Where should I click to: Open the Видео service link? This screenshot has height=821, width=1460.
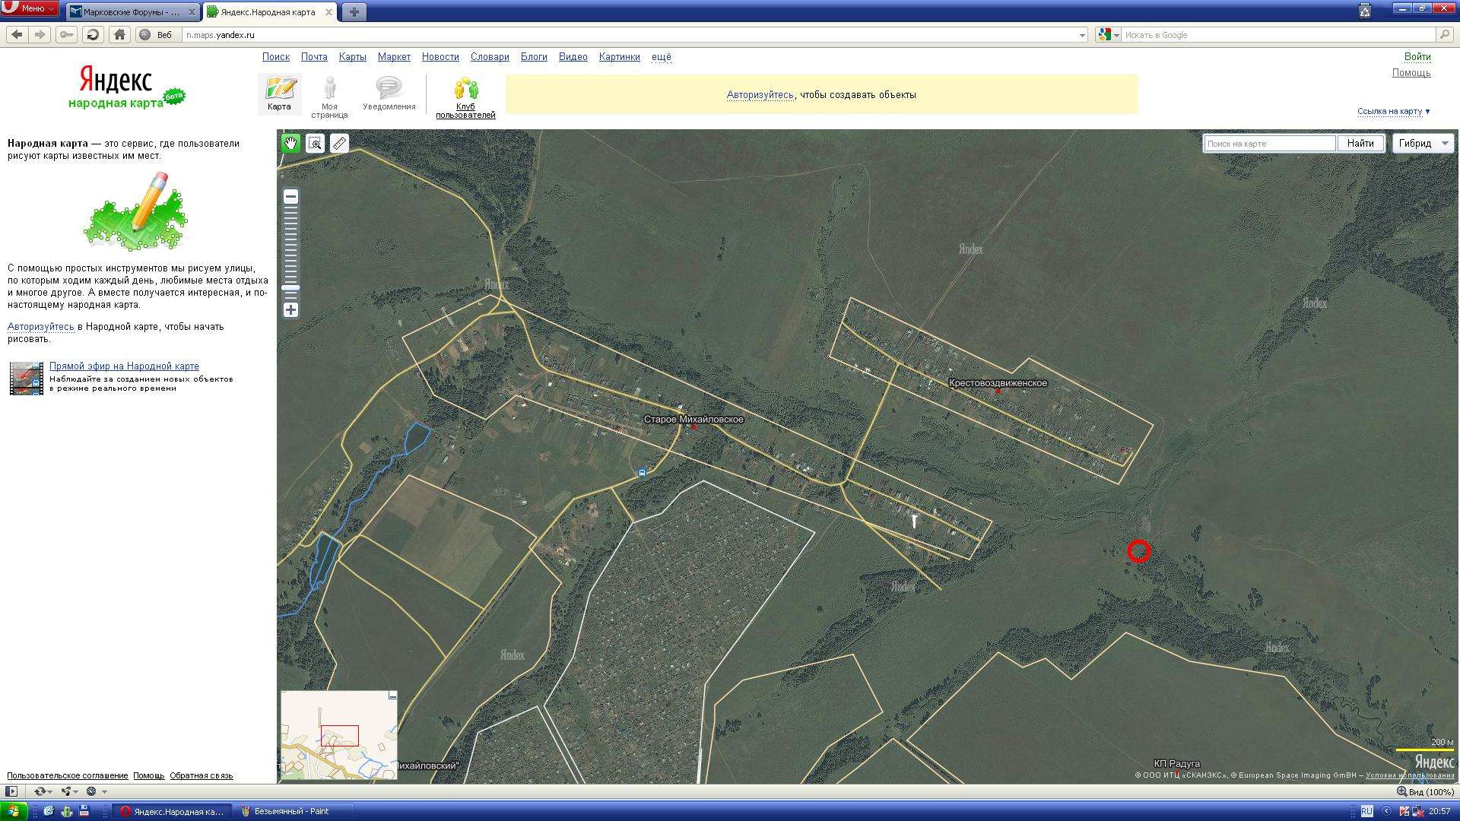[573, 57]
